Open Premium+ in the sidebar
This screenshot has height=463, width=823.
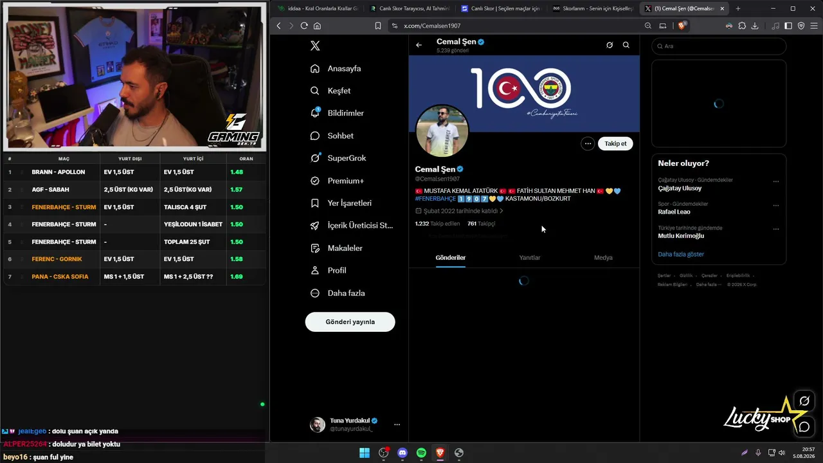coord(337,181)
